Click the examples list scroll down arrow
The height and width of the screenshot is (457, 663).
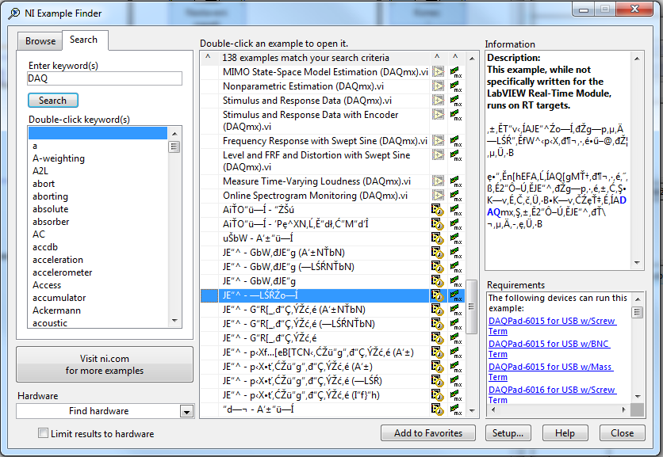coord(472,410)
